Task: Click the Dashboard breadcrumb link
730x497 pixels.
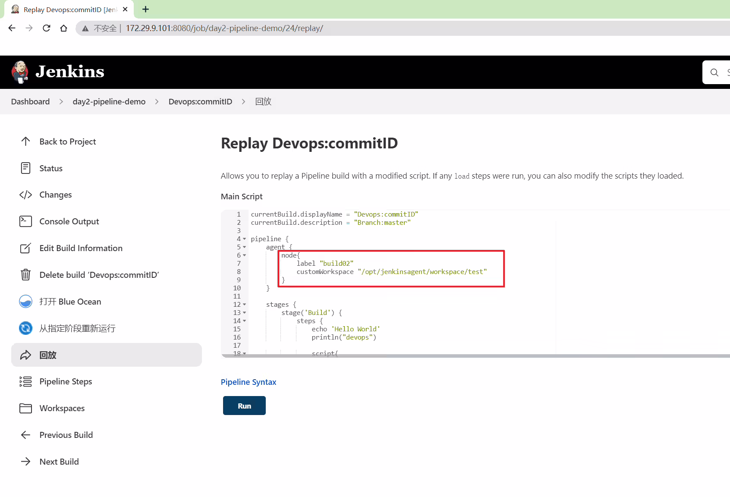Action: 30,102
